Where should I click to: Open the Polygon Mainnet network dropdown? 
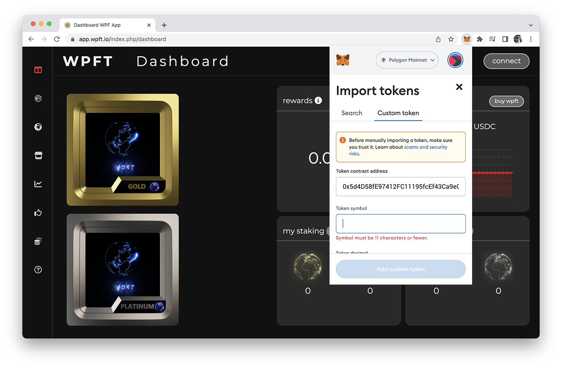(407, 60)
